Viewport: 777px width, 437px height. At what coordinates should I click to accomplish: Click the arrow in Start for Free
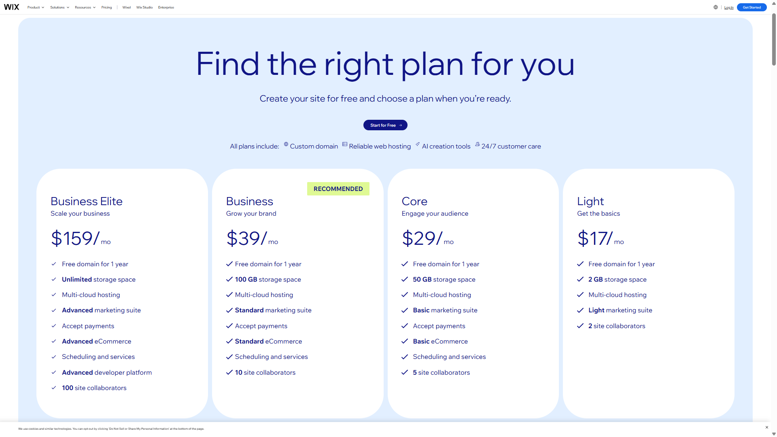click(x=401, y=125)
